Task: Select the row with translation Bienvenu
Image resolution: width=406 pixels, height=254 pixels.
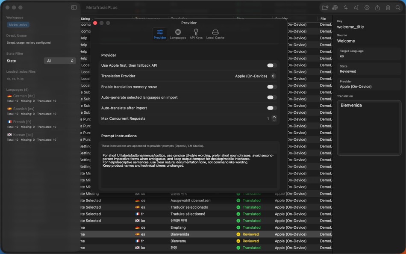Action: coord(206,241)
